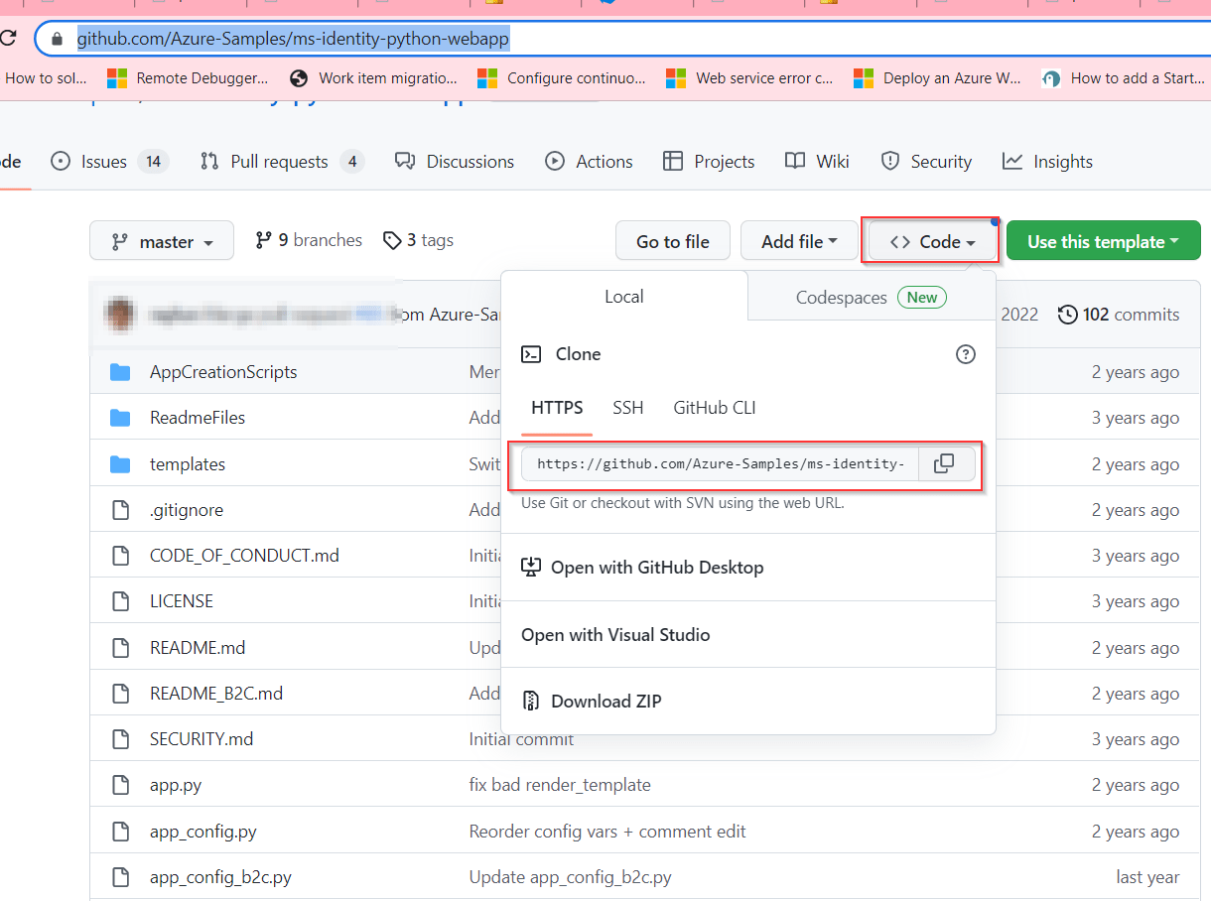Click the HTTPS clone URL field
The width and height of the screenshot is (1211, 901).
[721, 463]
